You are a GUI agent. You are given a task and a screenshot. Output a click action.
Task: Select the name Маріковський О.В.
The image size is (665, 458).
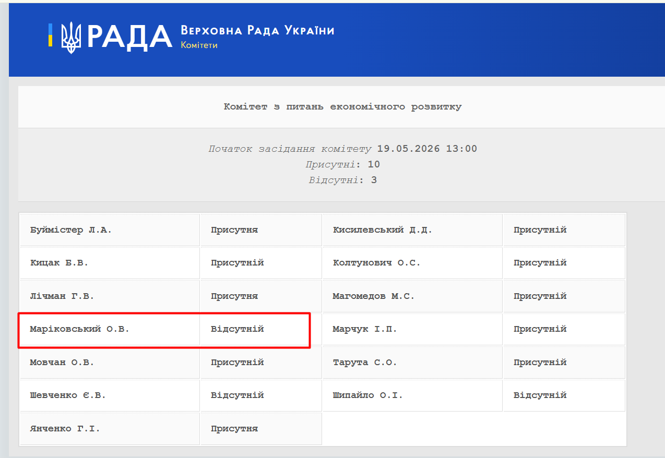tap(79, 329)
